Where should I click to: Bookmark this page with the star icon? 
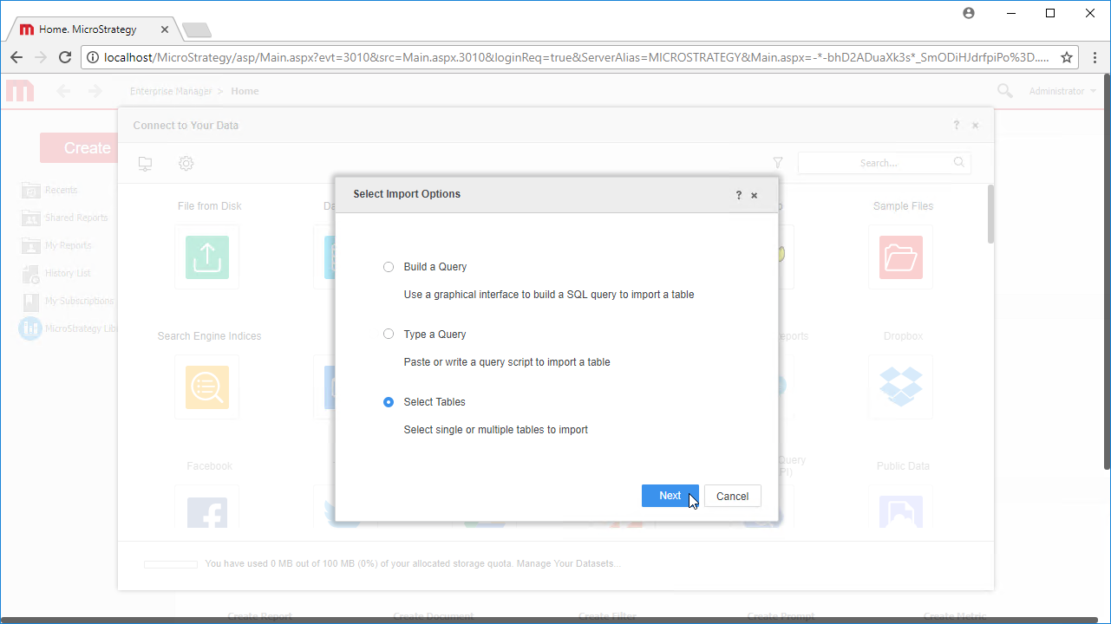1067,57
